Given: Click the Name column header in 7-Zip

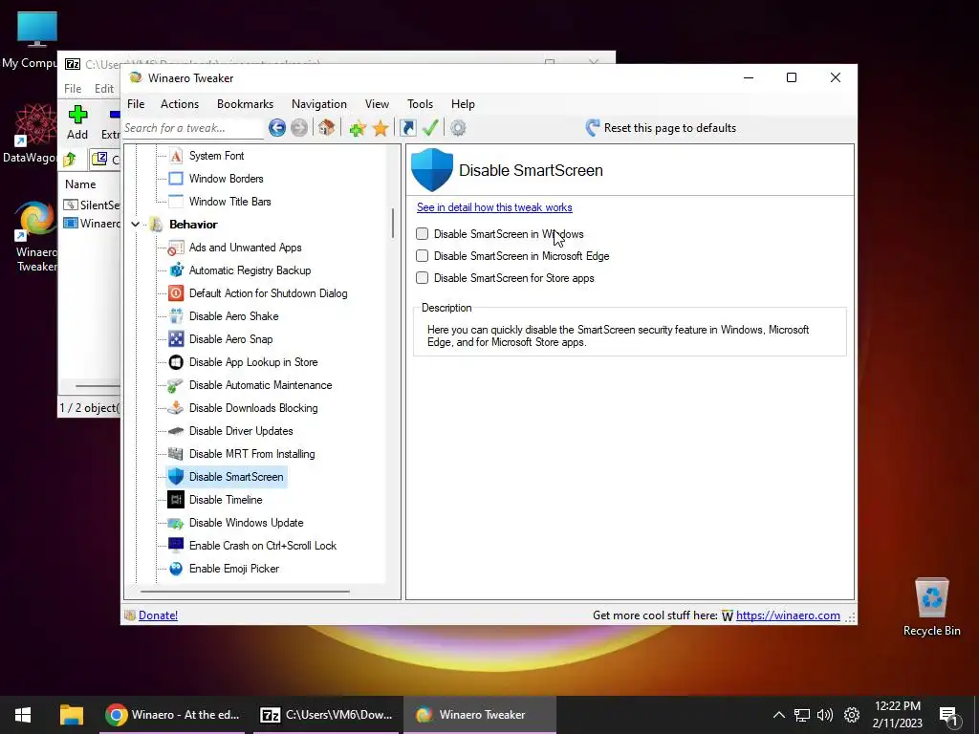Looking at the screenshot, I should tap(80, 184).
